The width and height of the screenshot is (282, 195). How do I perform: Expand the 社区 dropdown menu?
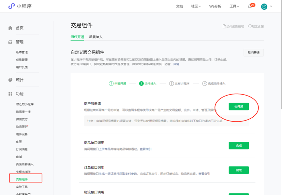coord(196,6)
